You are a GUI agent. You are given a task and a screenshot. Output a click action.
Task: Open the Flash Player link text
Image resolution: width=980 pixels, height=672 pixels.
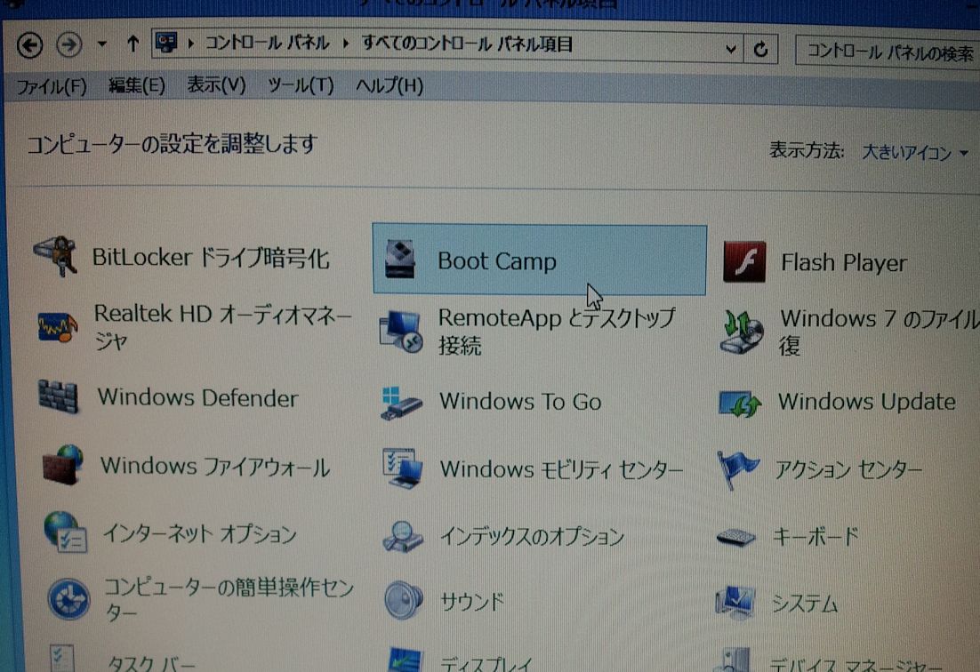click(844, 263)
